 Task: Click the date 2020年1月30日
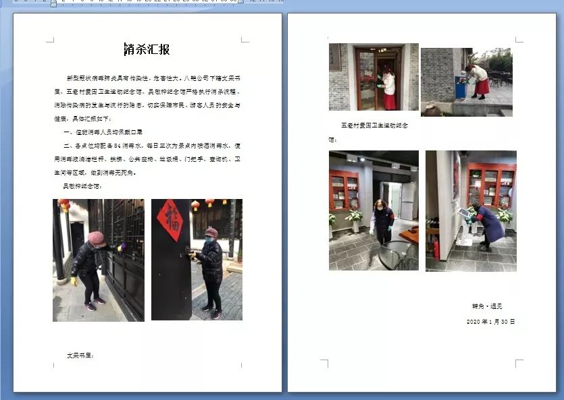pos(490,322)
